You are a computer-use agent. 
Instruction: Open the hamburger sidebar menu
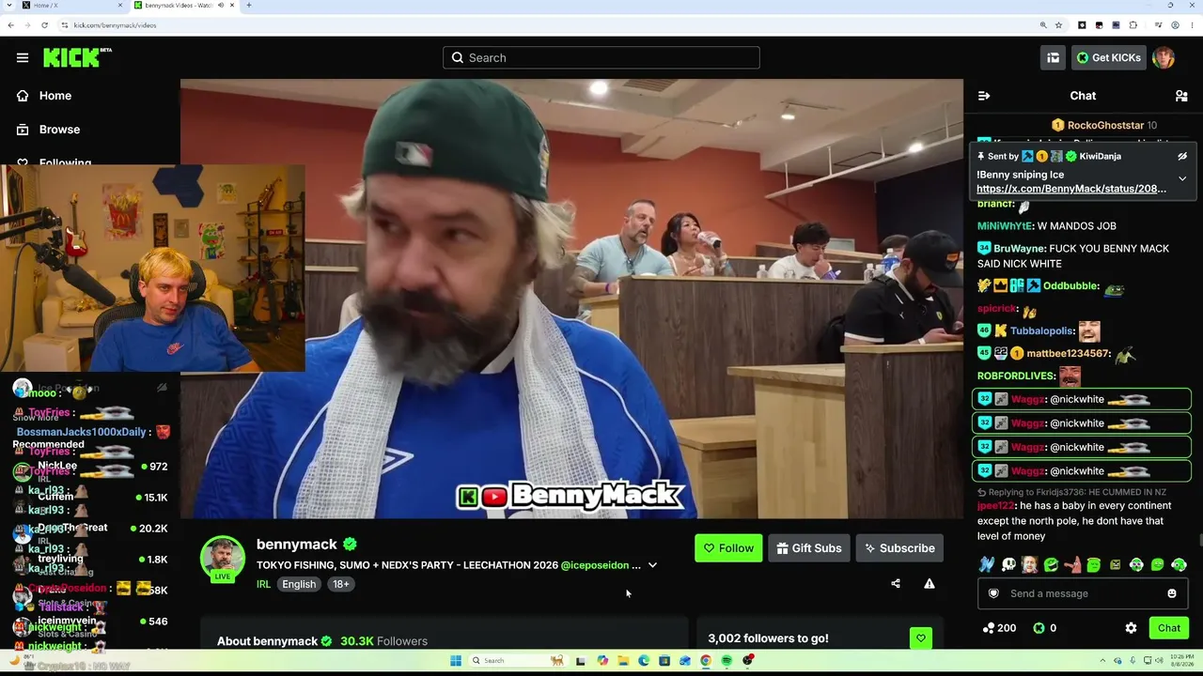tap(23, 57)
